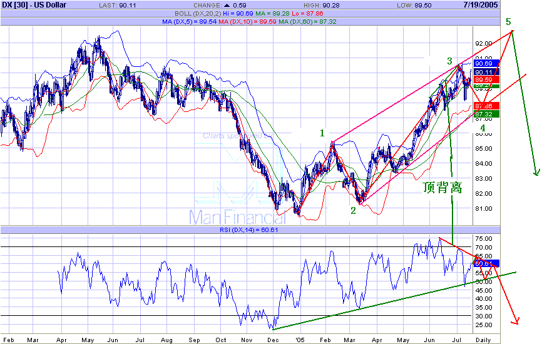The width and height of the screenshot is (542, 344).
Task: Click the green wave label 2
Action: click(352, 210)
